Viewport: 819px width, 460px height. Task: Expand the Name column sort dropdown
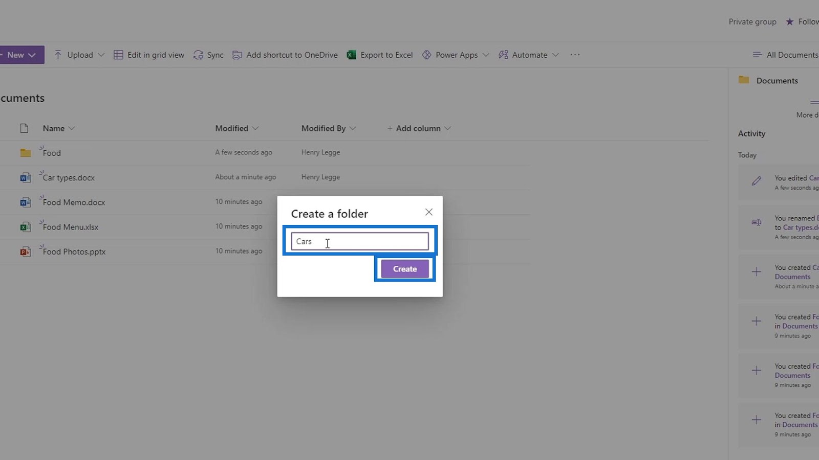tap(72, 128)
